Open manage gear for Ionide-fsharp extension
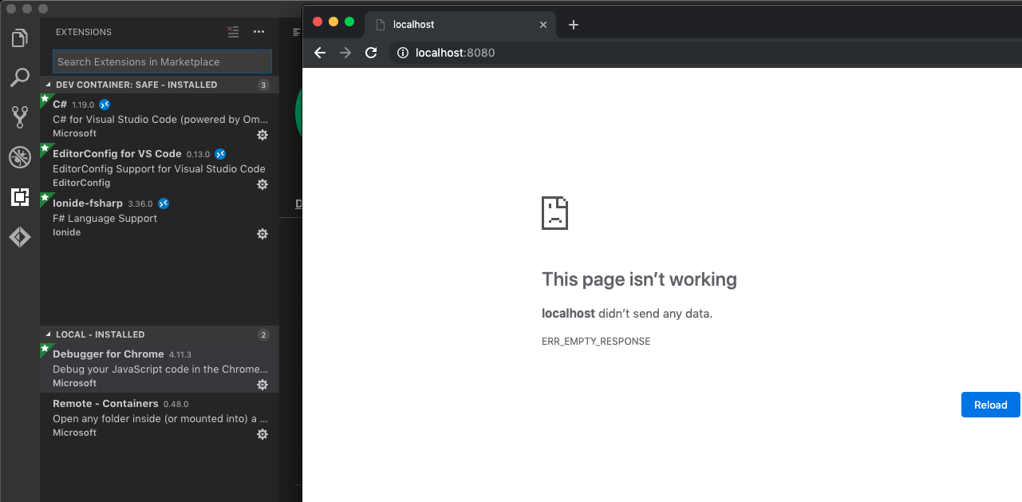Image resolution: width=1022 pixels, height=502 pixels. tap(262, 234)
